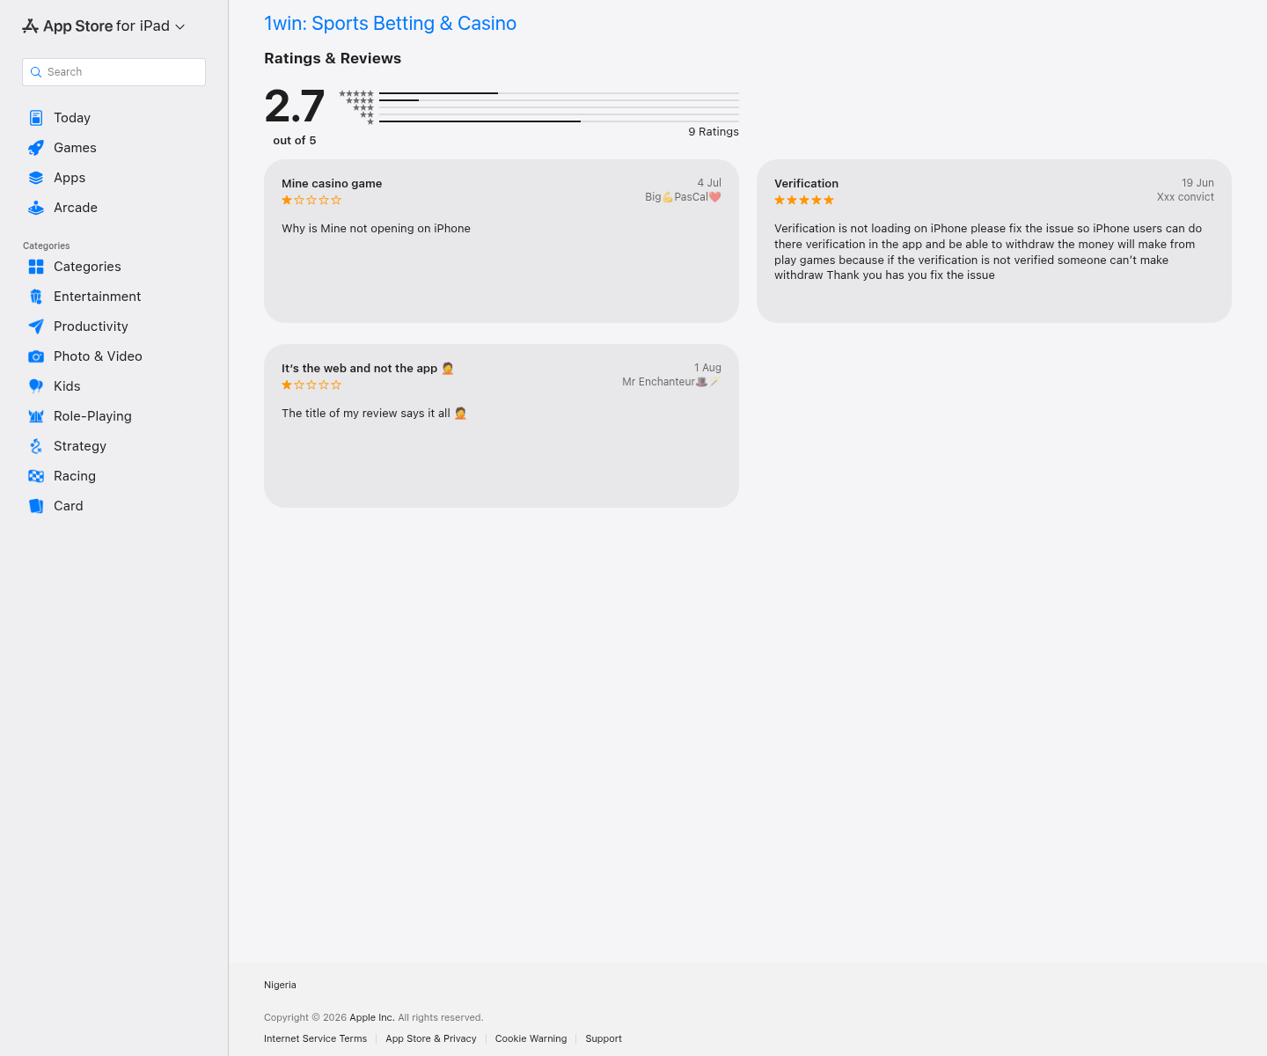Open the Verification review title

806,184
